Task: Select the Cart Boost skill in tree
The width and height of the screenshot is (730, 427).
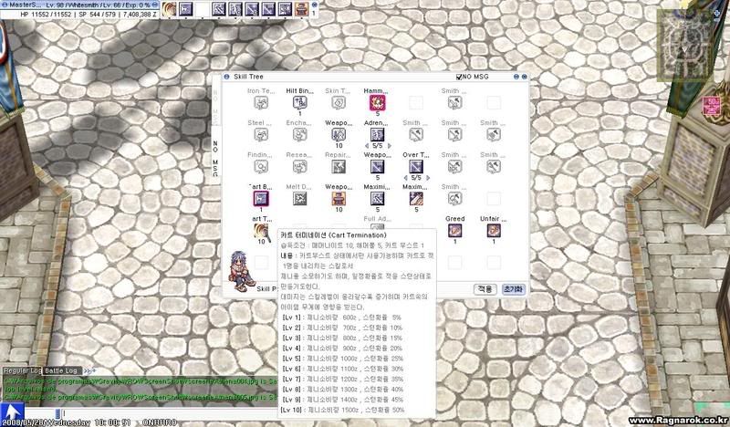Action: 261,199
